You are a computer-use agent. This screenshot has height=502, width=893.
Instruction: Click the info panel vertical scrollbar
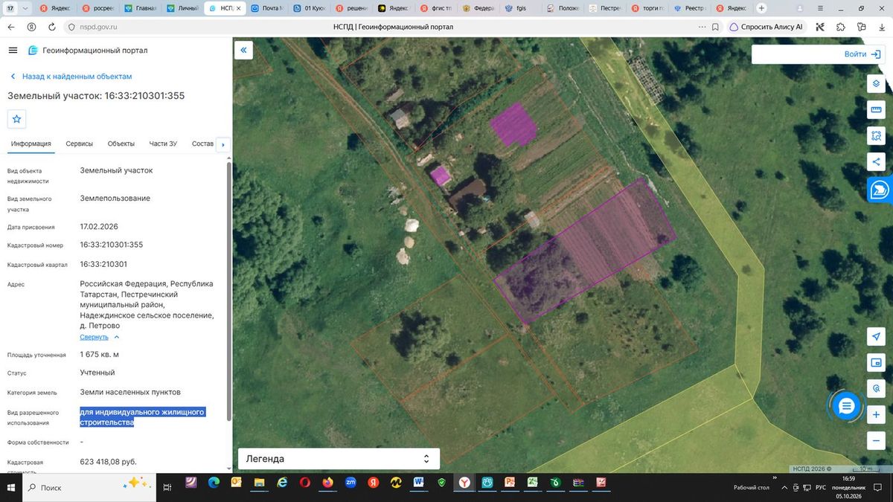click(228, 290)
